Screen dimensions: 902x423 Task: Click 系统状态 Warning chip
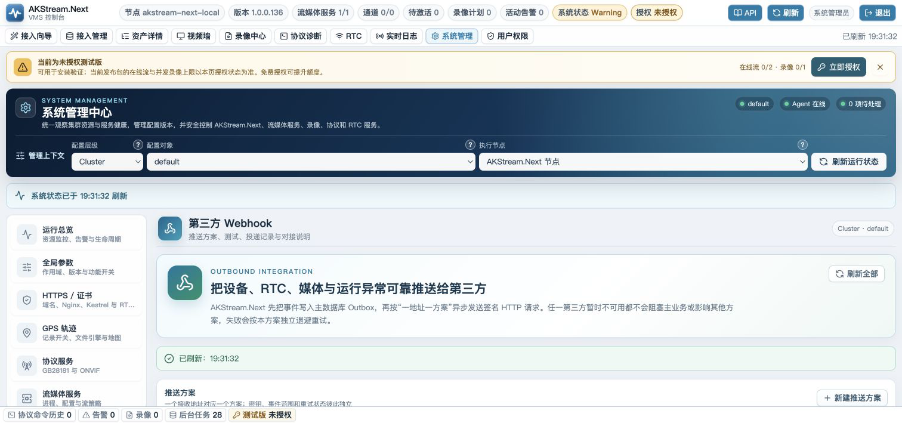click(589, 13)
